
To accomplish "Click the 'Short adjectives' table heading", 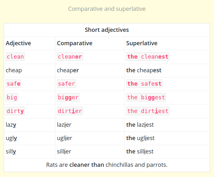I will point(107,30).
